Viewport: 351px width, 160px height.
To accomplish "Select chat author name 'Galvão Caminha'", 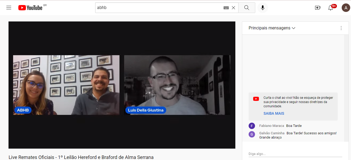I will [x=272, y=133].
